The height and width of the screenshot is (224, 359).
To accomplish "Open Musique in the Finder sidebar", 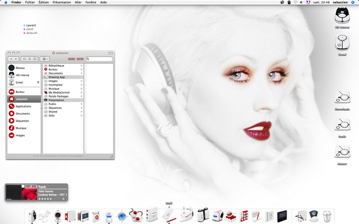I will (x=21, y=128).
